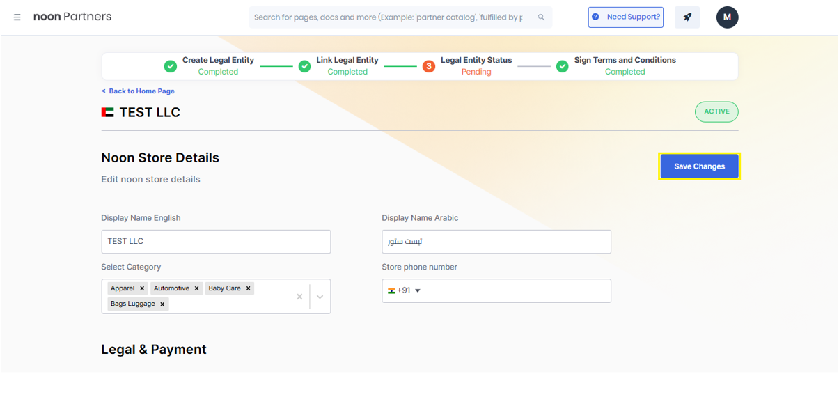839x397 pixels.
Task: Click the Create Legal Entity checkmark icon
Action: tap(171, 66)
